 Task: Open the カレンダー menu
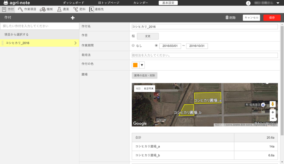coord(141,3)
